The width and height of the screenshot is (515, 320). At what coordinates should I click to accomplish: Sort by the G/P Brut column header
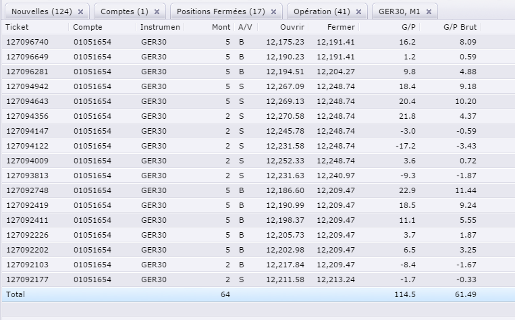(x=450, y=27)
